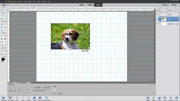Set reference point to top-center
This screenshot has height=101, width=180.
28,87
